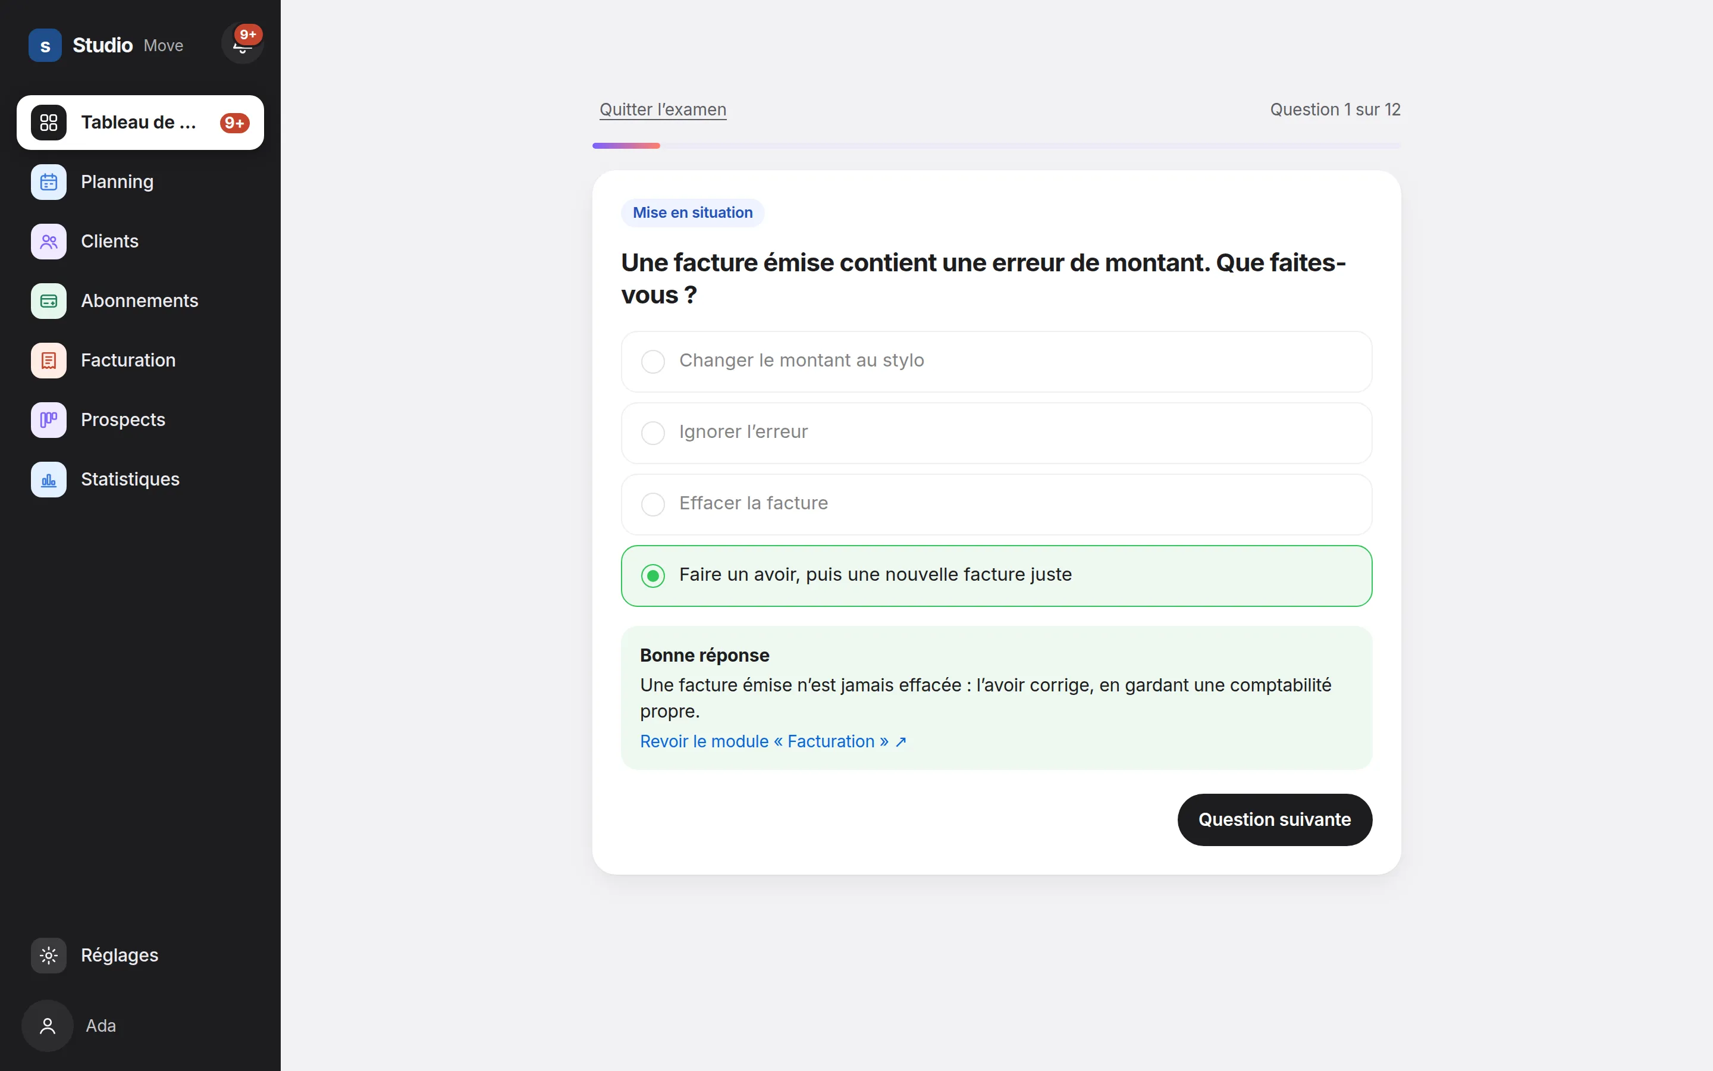Screen dimensions: 1713x1071
Task: Click the Statistiques chart icon
Action: coord(49,480)
